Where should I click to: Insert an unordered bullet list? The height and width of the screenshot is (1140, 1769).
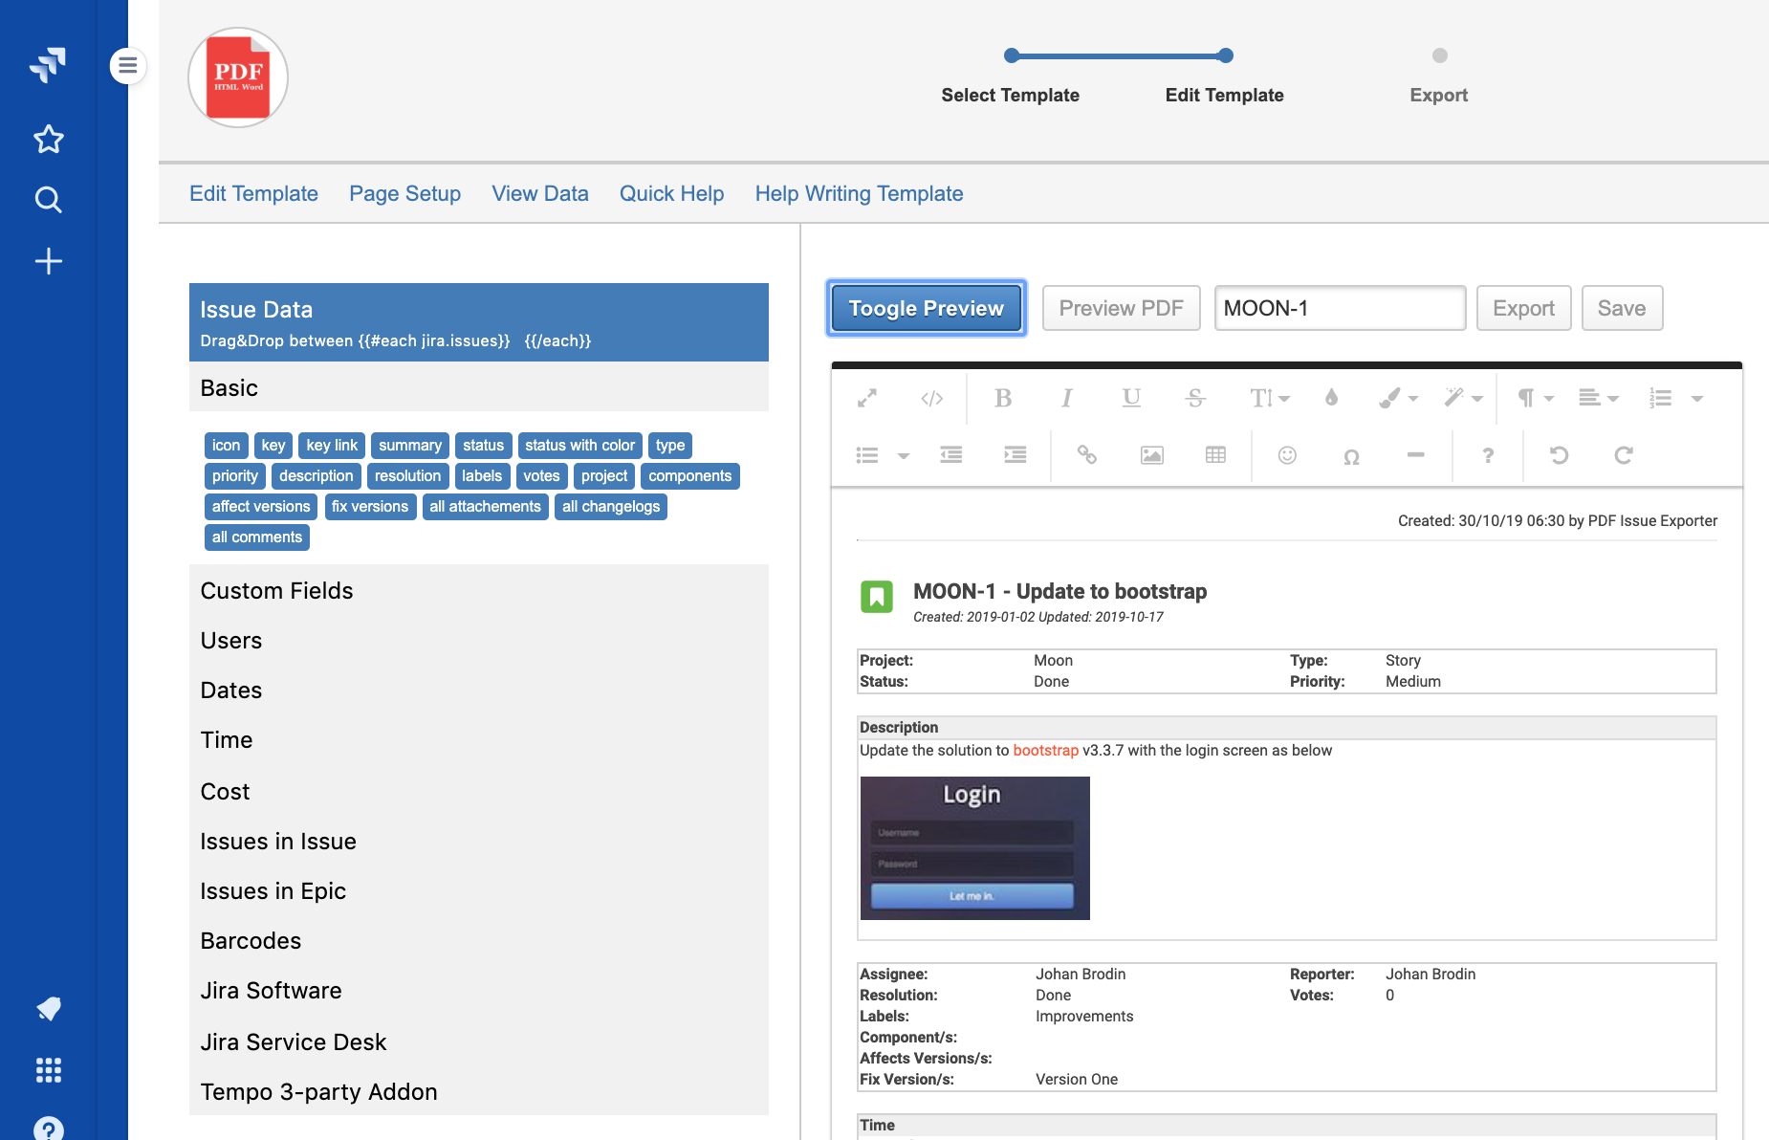pos(867,455)
